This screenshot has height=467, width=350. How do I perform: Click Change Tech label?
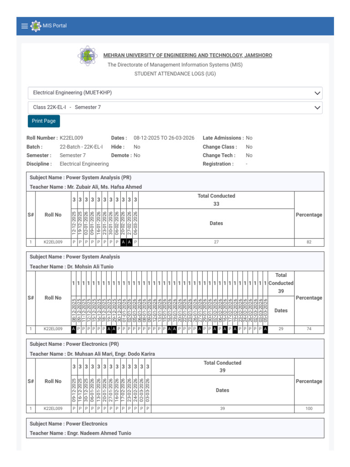coord(219,156)
